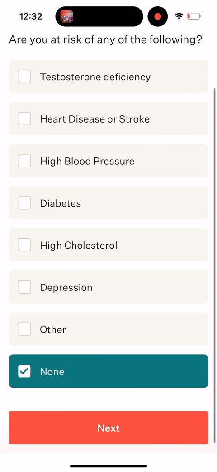
Task: Tap the None option label
Action: (x=52, y=371)
